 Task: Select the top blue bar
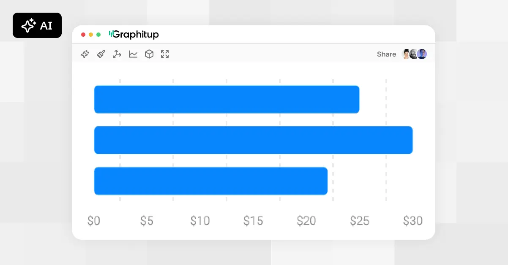pos(227,99)
